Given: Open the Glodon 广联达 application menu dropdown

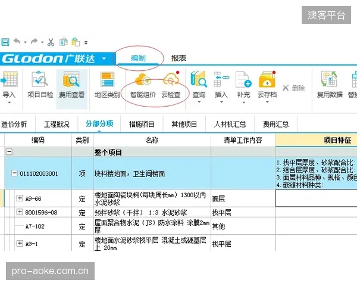Looking at the screenshot, I should point(104,58).
